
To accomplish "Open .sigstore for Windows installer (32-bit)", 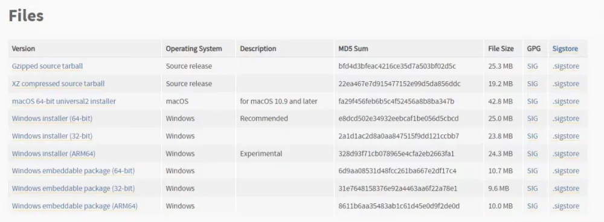I will (x=566, y=136).
